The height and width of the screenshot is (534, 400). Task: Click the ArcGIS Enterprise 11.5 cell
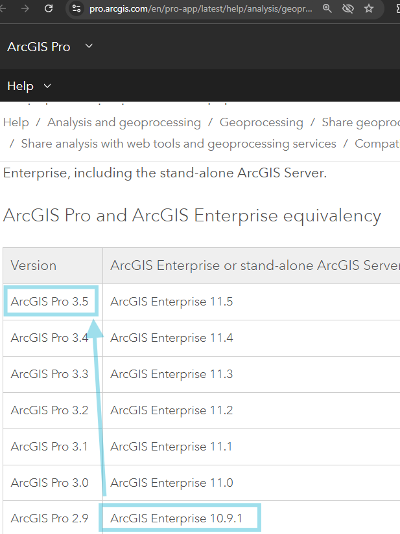tap(171, 302)
